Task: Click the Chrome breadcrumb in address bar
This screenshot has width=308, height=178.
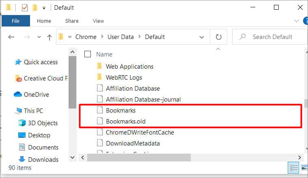Action: pos(86,37)
